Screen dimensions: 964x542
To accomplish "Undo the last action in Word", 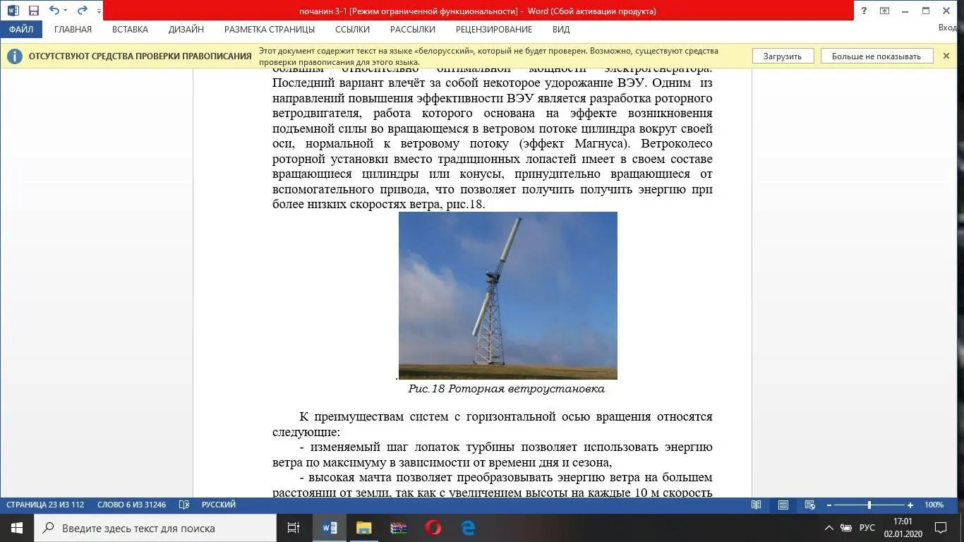I will click(53, 11).
